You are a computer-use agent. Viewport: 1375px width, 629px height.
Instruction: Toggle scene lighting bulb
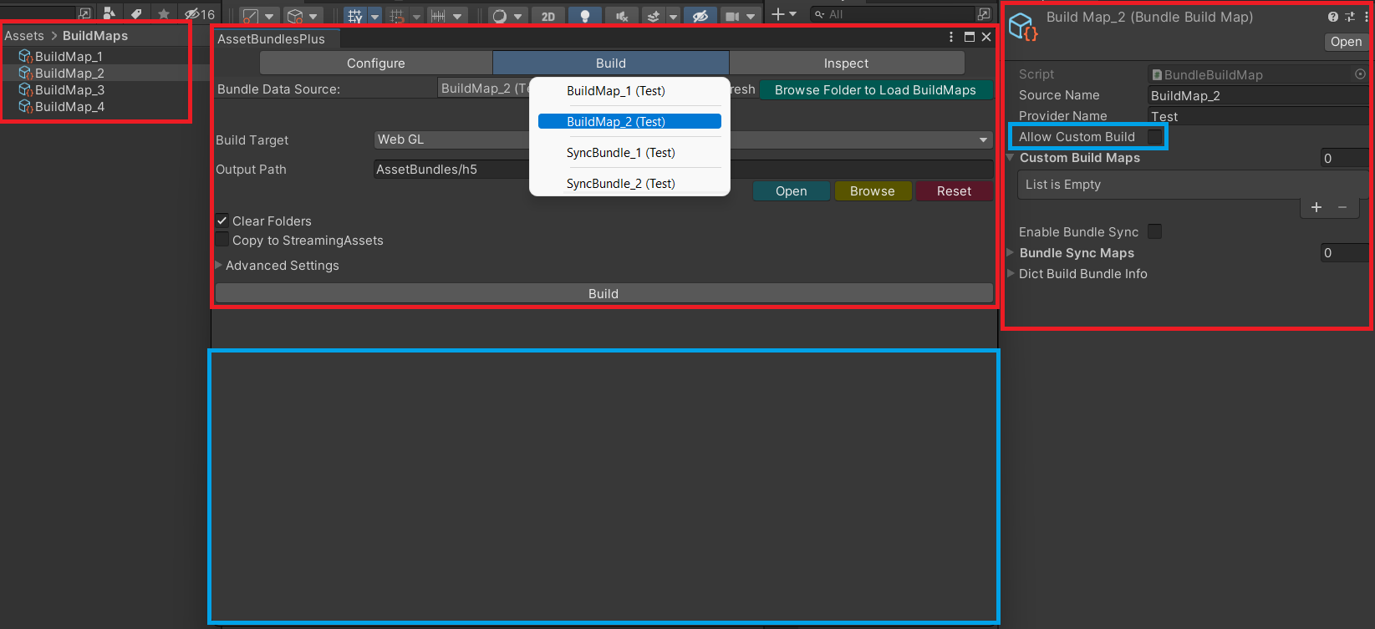tap(585, 16)
